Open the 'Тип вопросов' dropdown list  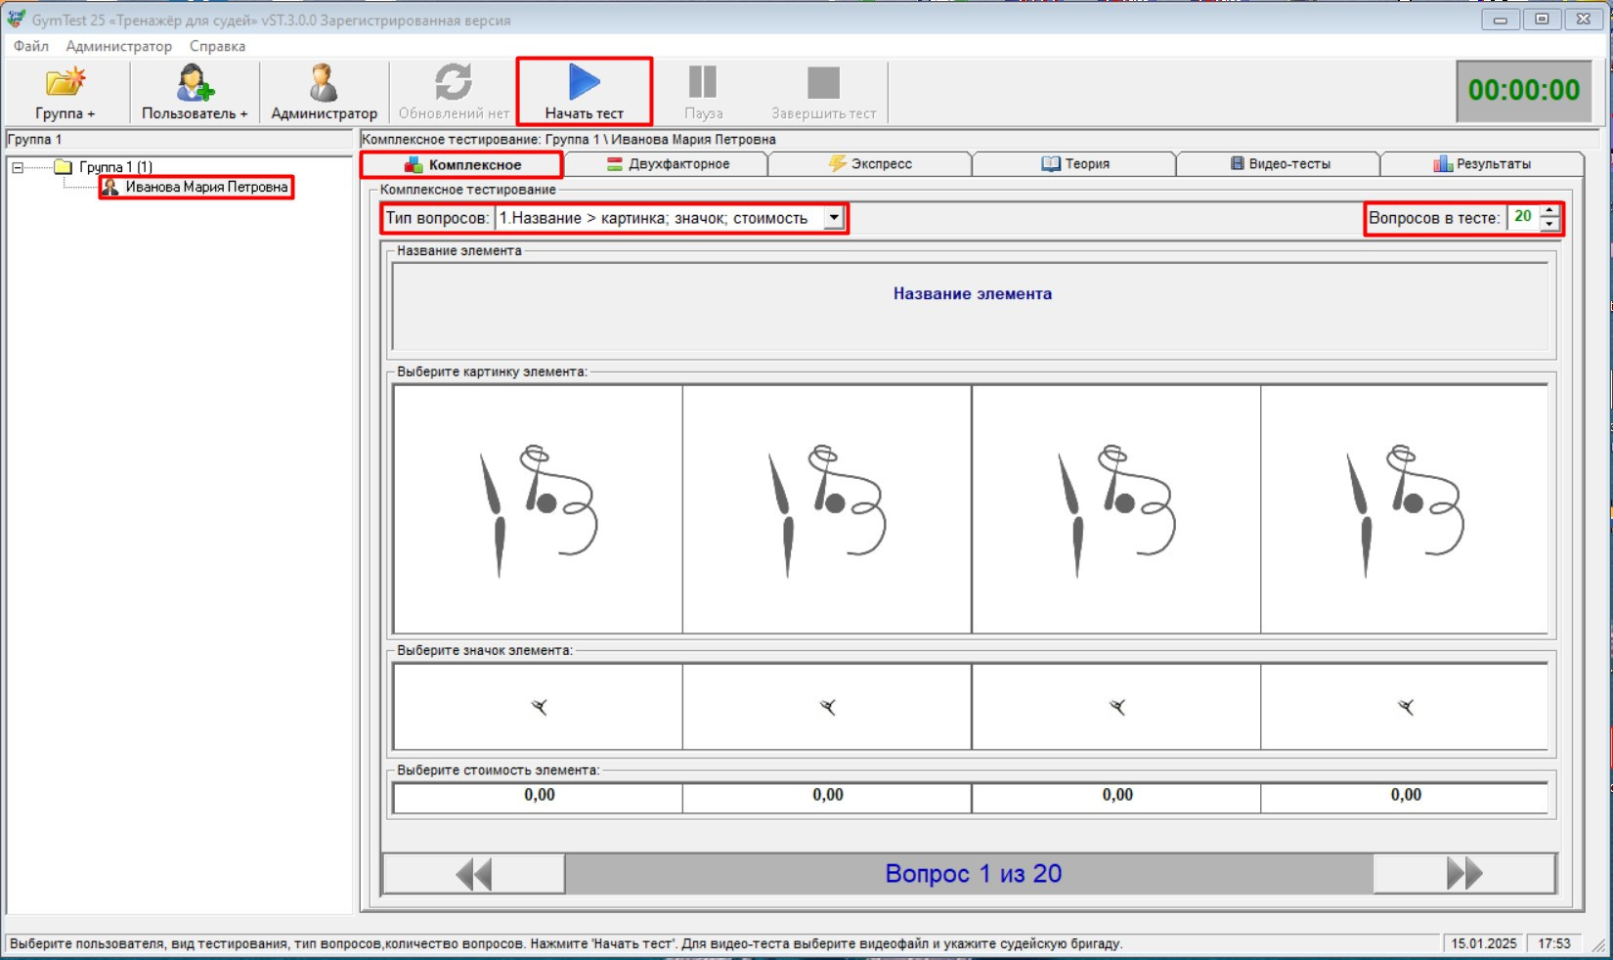tap(834, 218)
